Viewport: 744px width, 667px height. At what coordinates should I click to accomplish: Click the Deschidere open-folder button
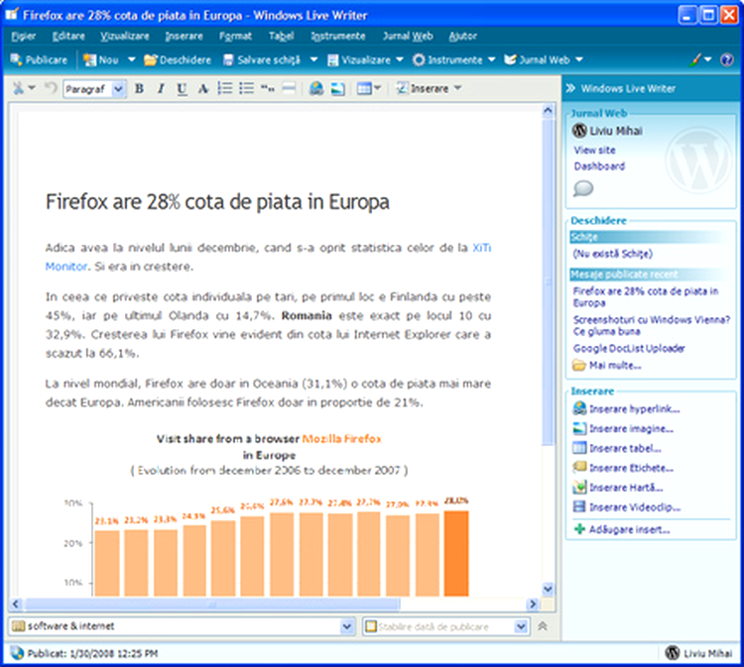click(178, 59)
